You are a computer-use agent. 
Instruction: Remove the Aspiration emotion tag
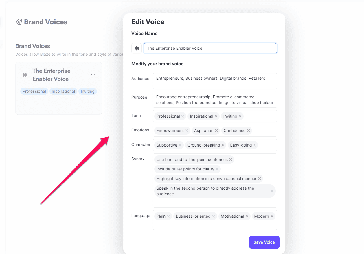[216, 131]
